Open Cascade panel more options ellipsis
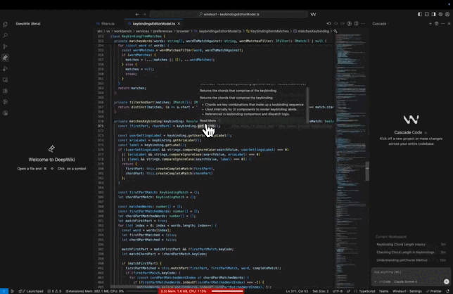Viewport: 453px width, 294px height. click(x=442, y=24)
